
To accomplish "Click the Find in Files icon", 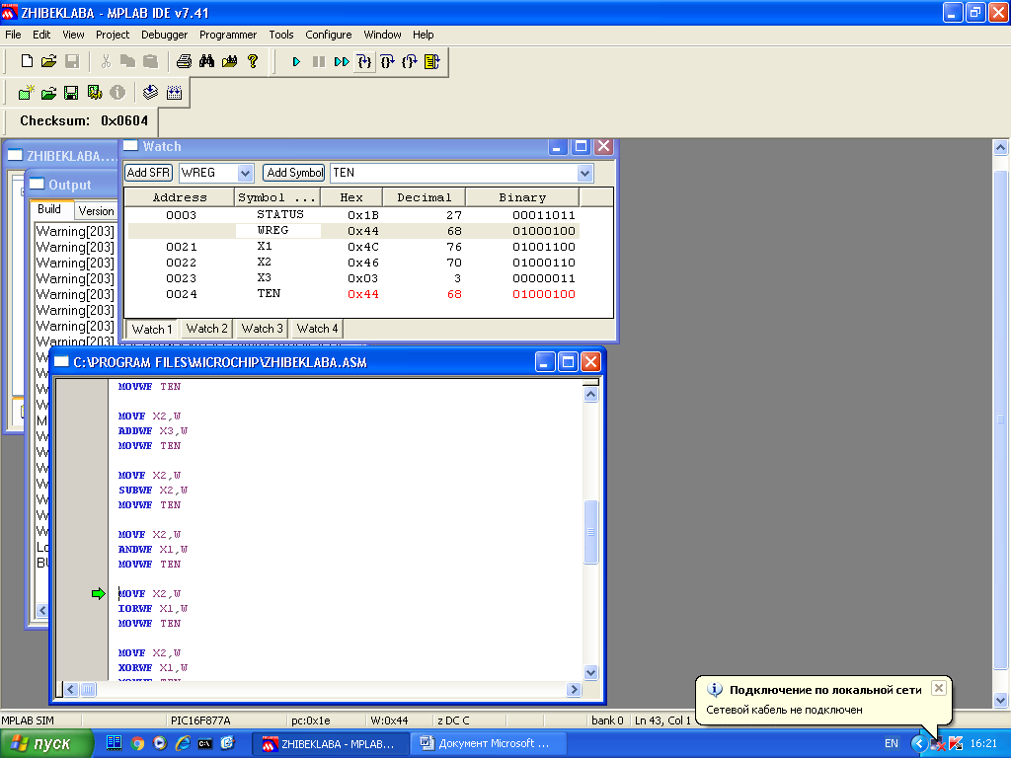I will click(229, 61).
